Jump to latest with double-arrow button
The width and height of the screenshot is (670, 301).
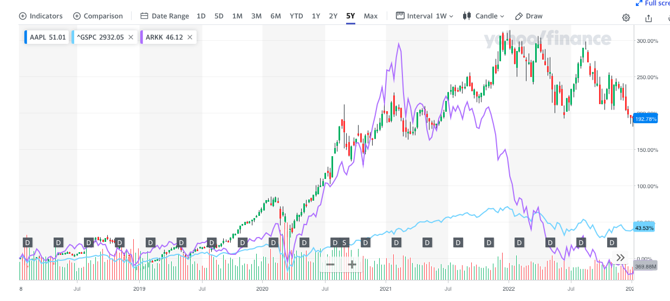(x=620, y=258)
